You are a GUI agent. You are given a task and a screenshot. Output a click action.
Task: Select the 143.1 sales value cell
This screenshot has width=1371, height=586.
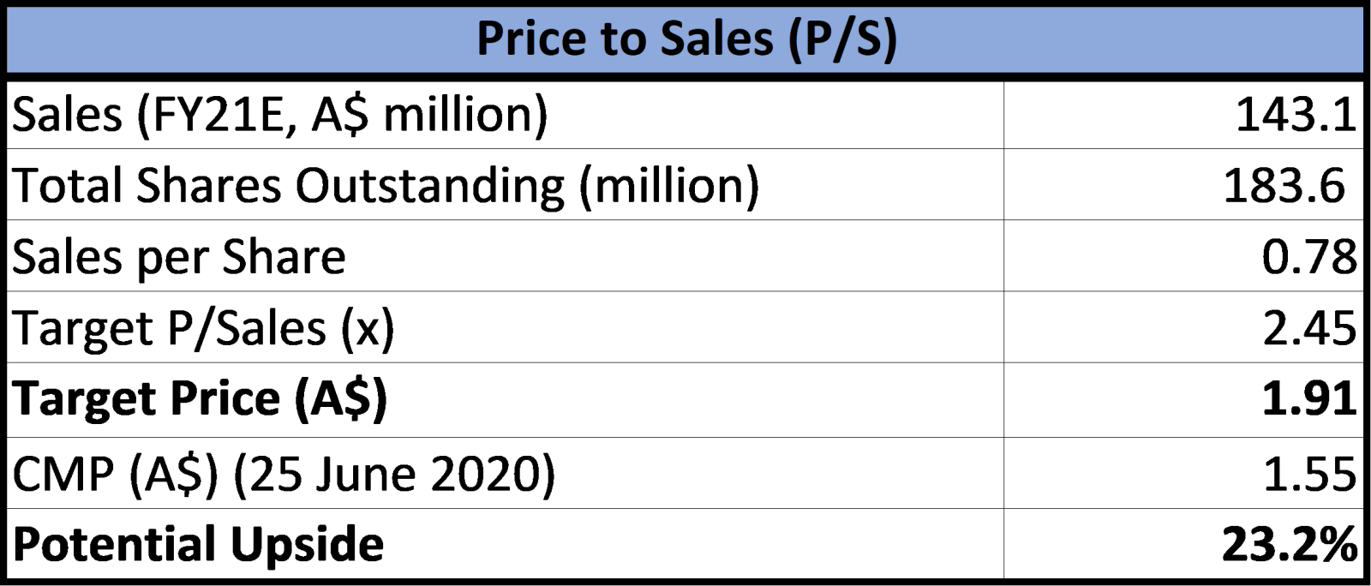[x=1183, y=114]
